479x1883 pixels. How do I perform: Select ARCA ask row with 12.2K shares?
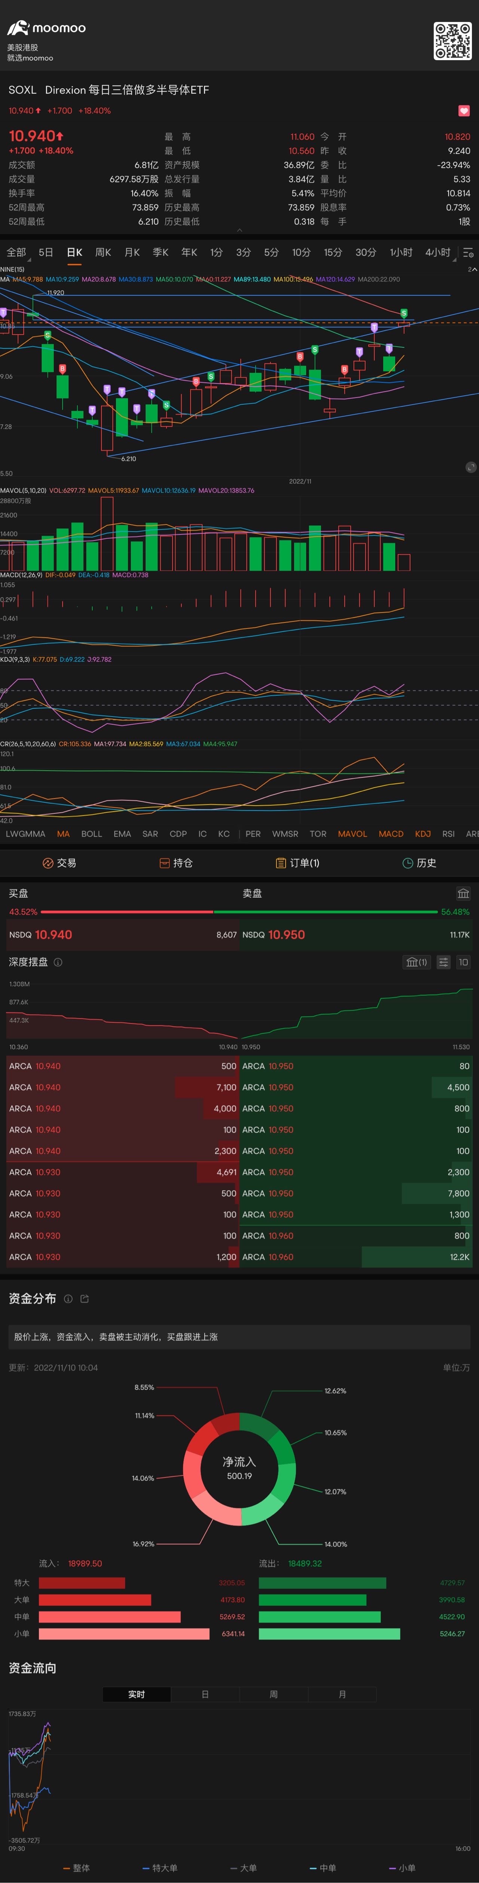pos(356,1257)
